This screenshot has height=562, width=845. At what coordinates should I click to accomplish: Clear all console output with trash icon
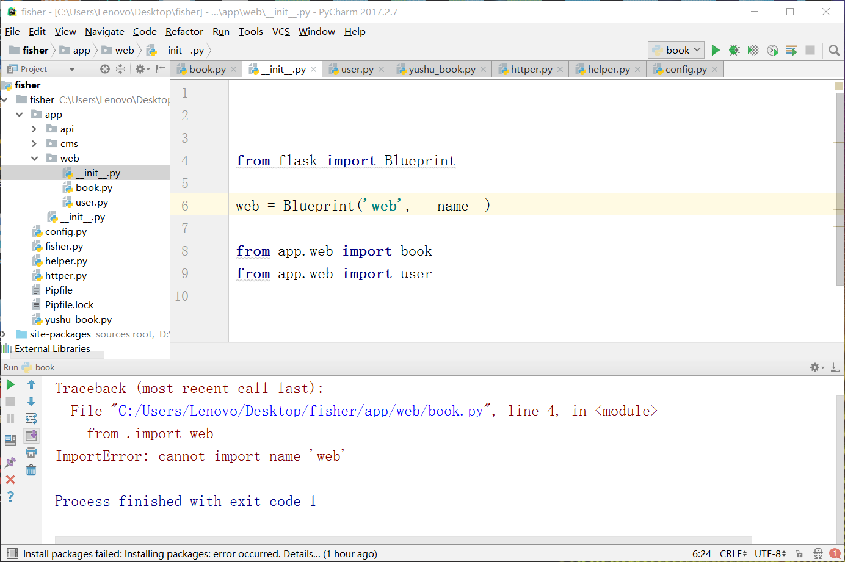click(x=31, y=470)
